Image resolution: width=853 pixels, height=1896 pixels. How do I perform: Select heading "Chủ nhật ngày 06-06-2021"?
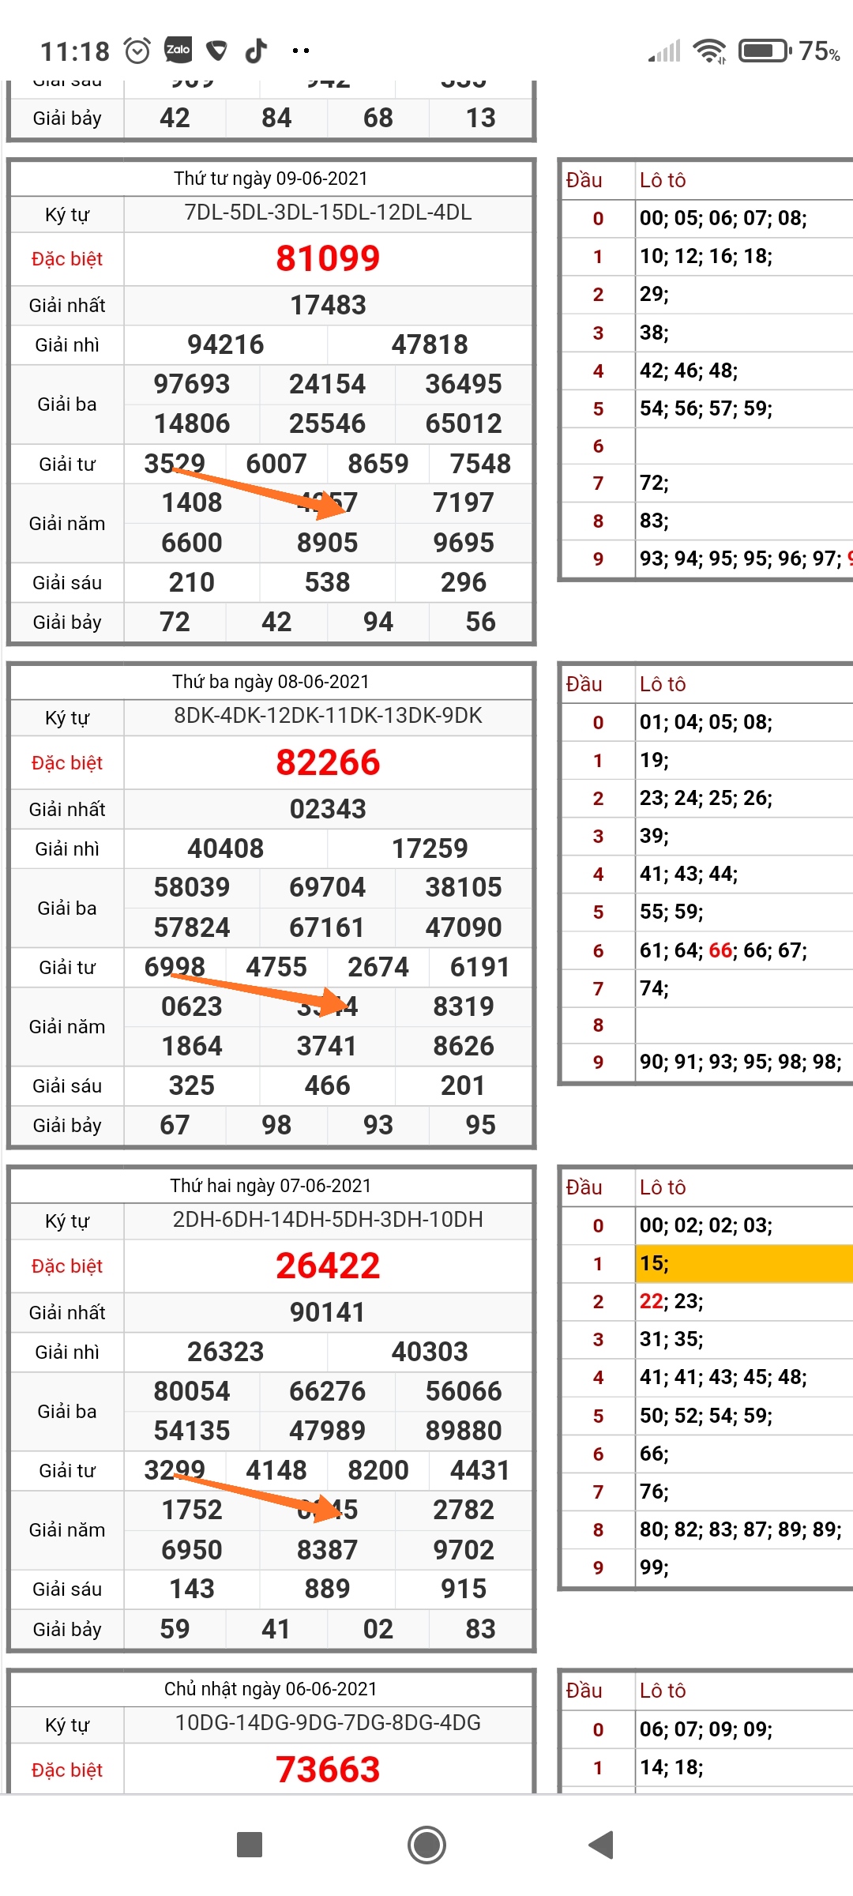[271, 1689]
